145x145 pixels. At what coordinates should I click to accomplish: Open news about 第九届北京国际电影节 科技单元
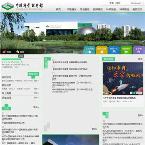coord(122,132)
